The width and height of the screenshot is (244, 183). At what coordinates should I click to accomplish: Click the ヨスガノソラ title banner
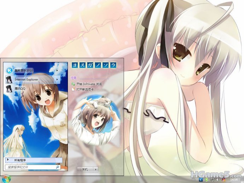coord(94,65)
